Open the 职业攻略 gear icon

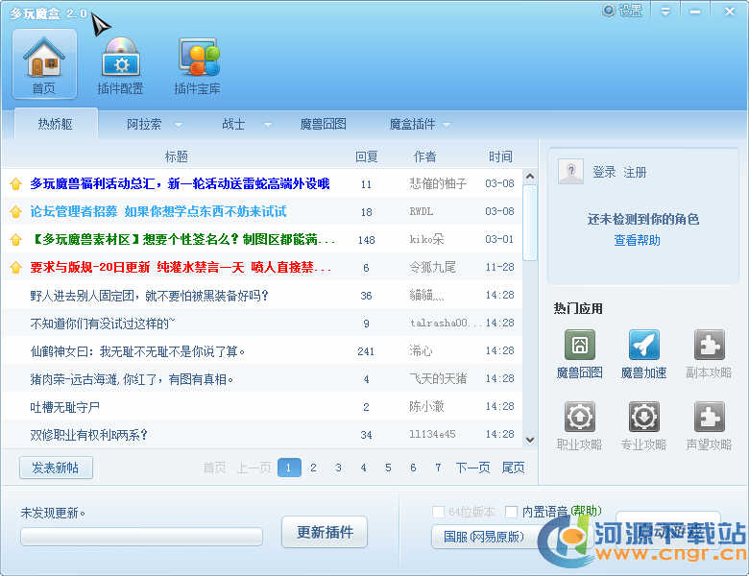(x=579, y=418)
